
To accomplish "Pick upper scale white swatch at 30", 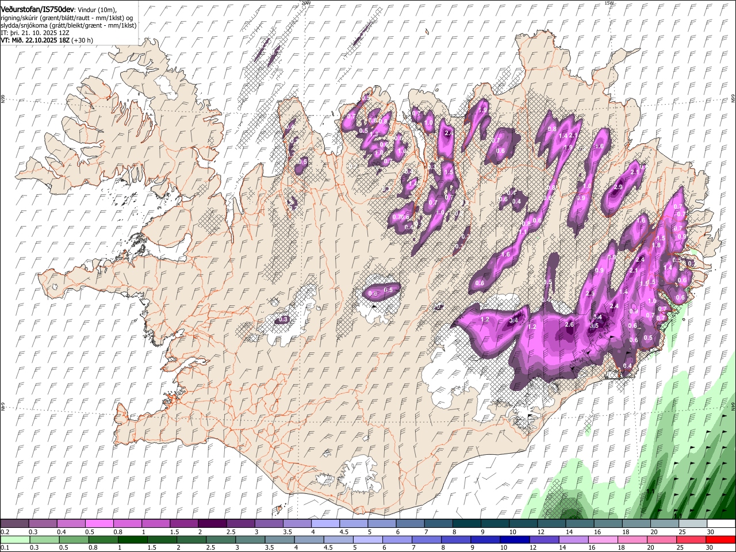I will click(x=720, y=524).
